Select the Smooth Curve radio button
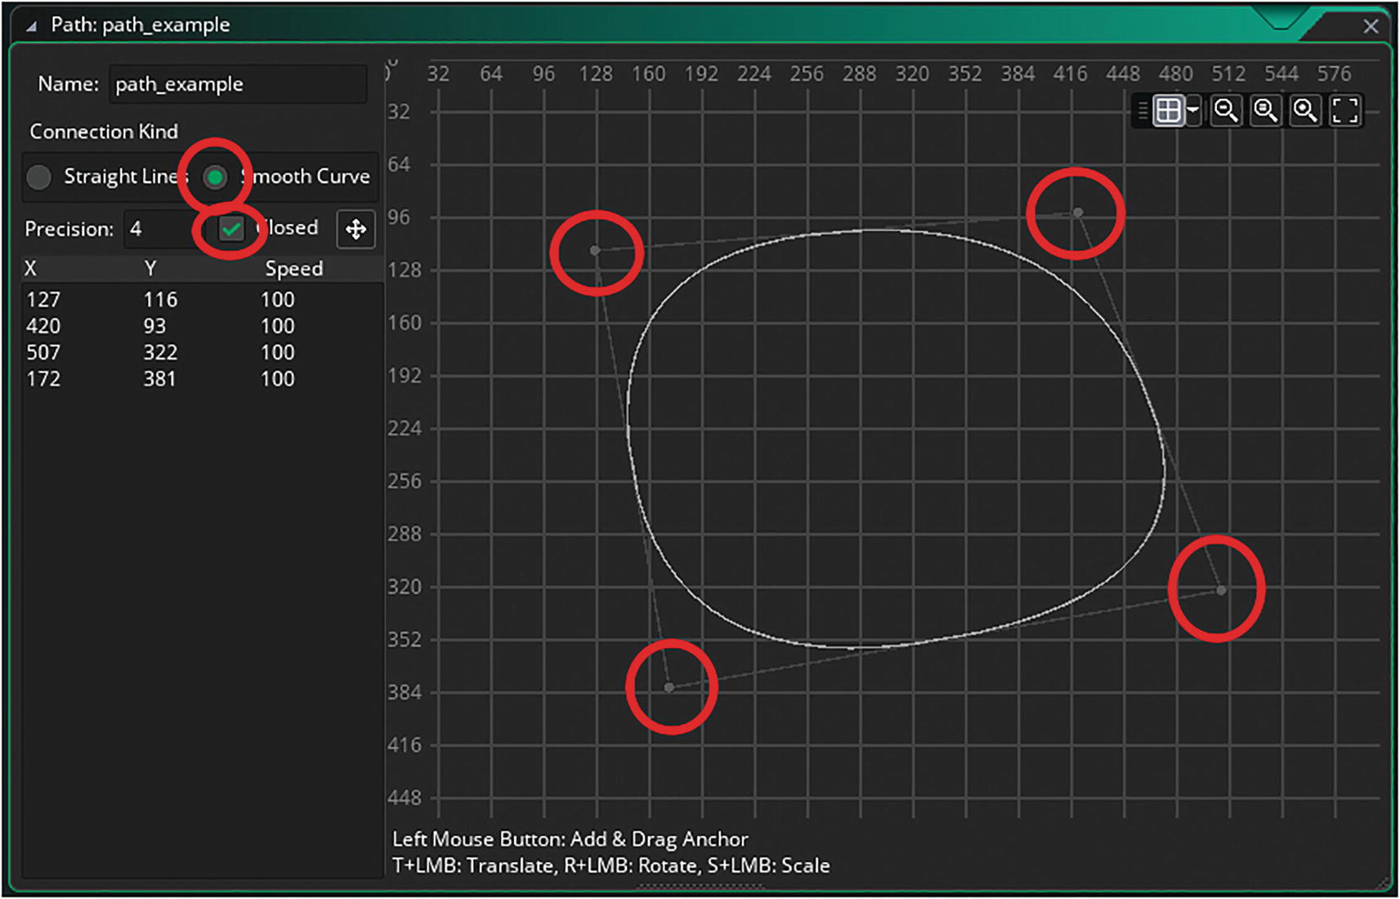1400x899 pixels. 215,177
